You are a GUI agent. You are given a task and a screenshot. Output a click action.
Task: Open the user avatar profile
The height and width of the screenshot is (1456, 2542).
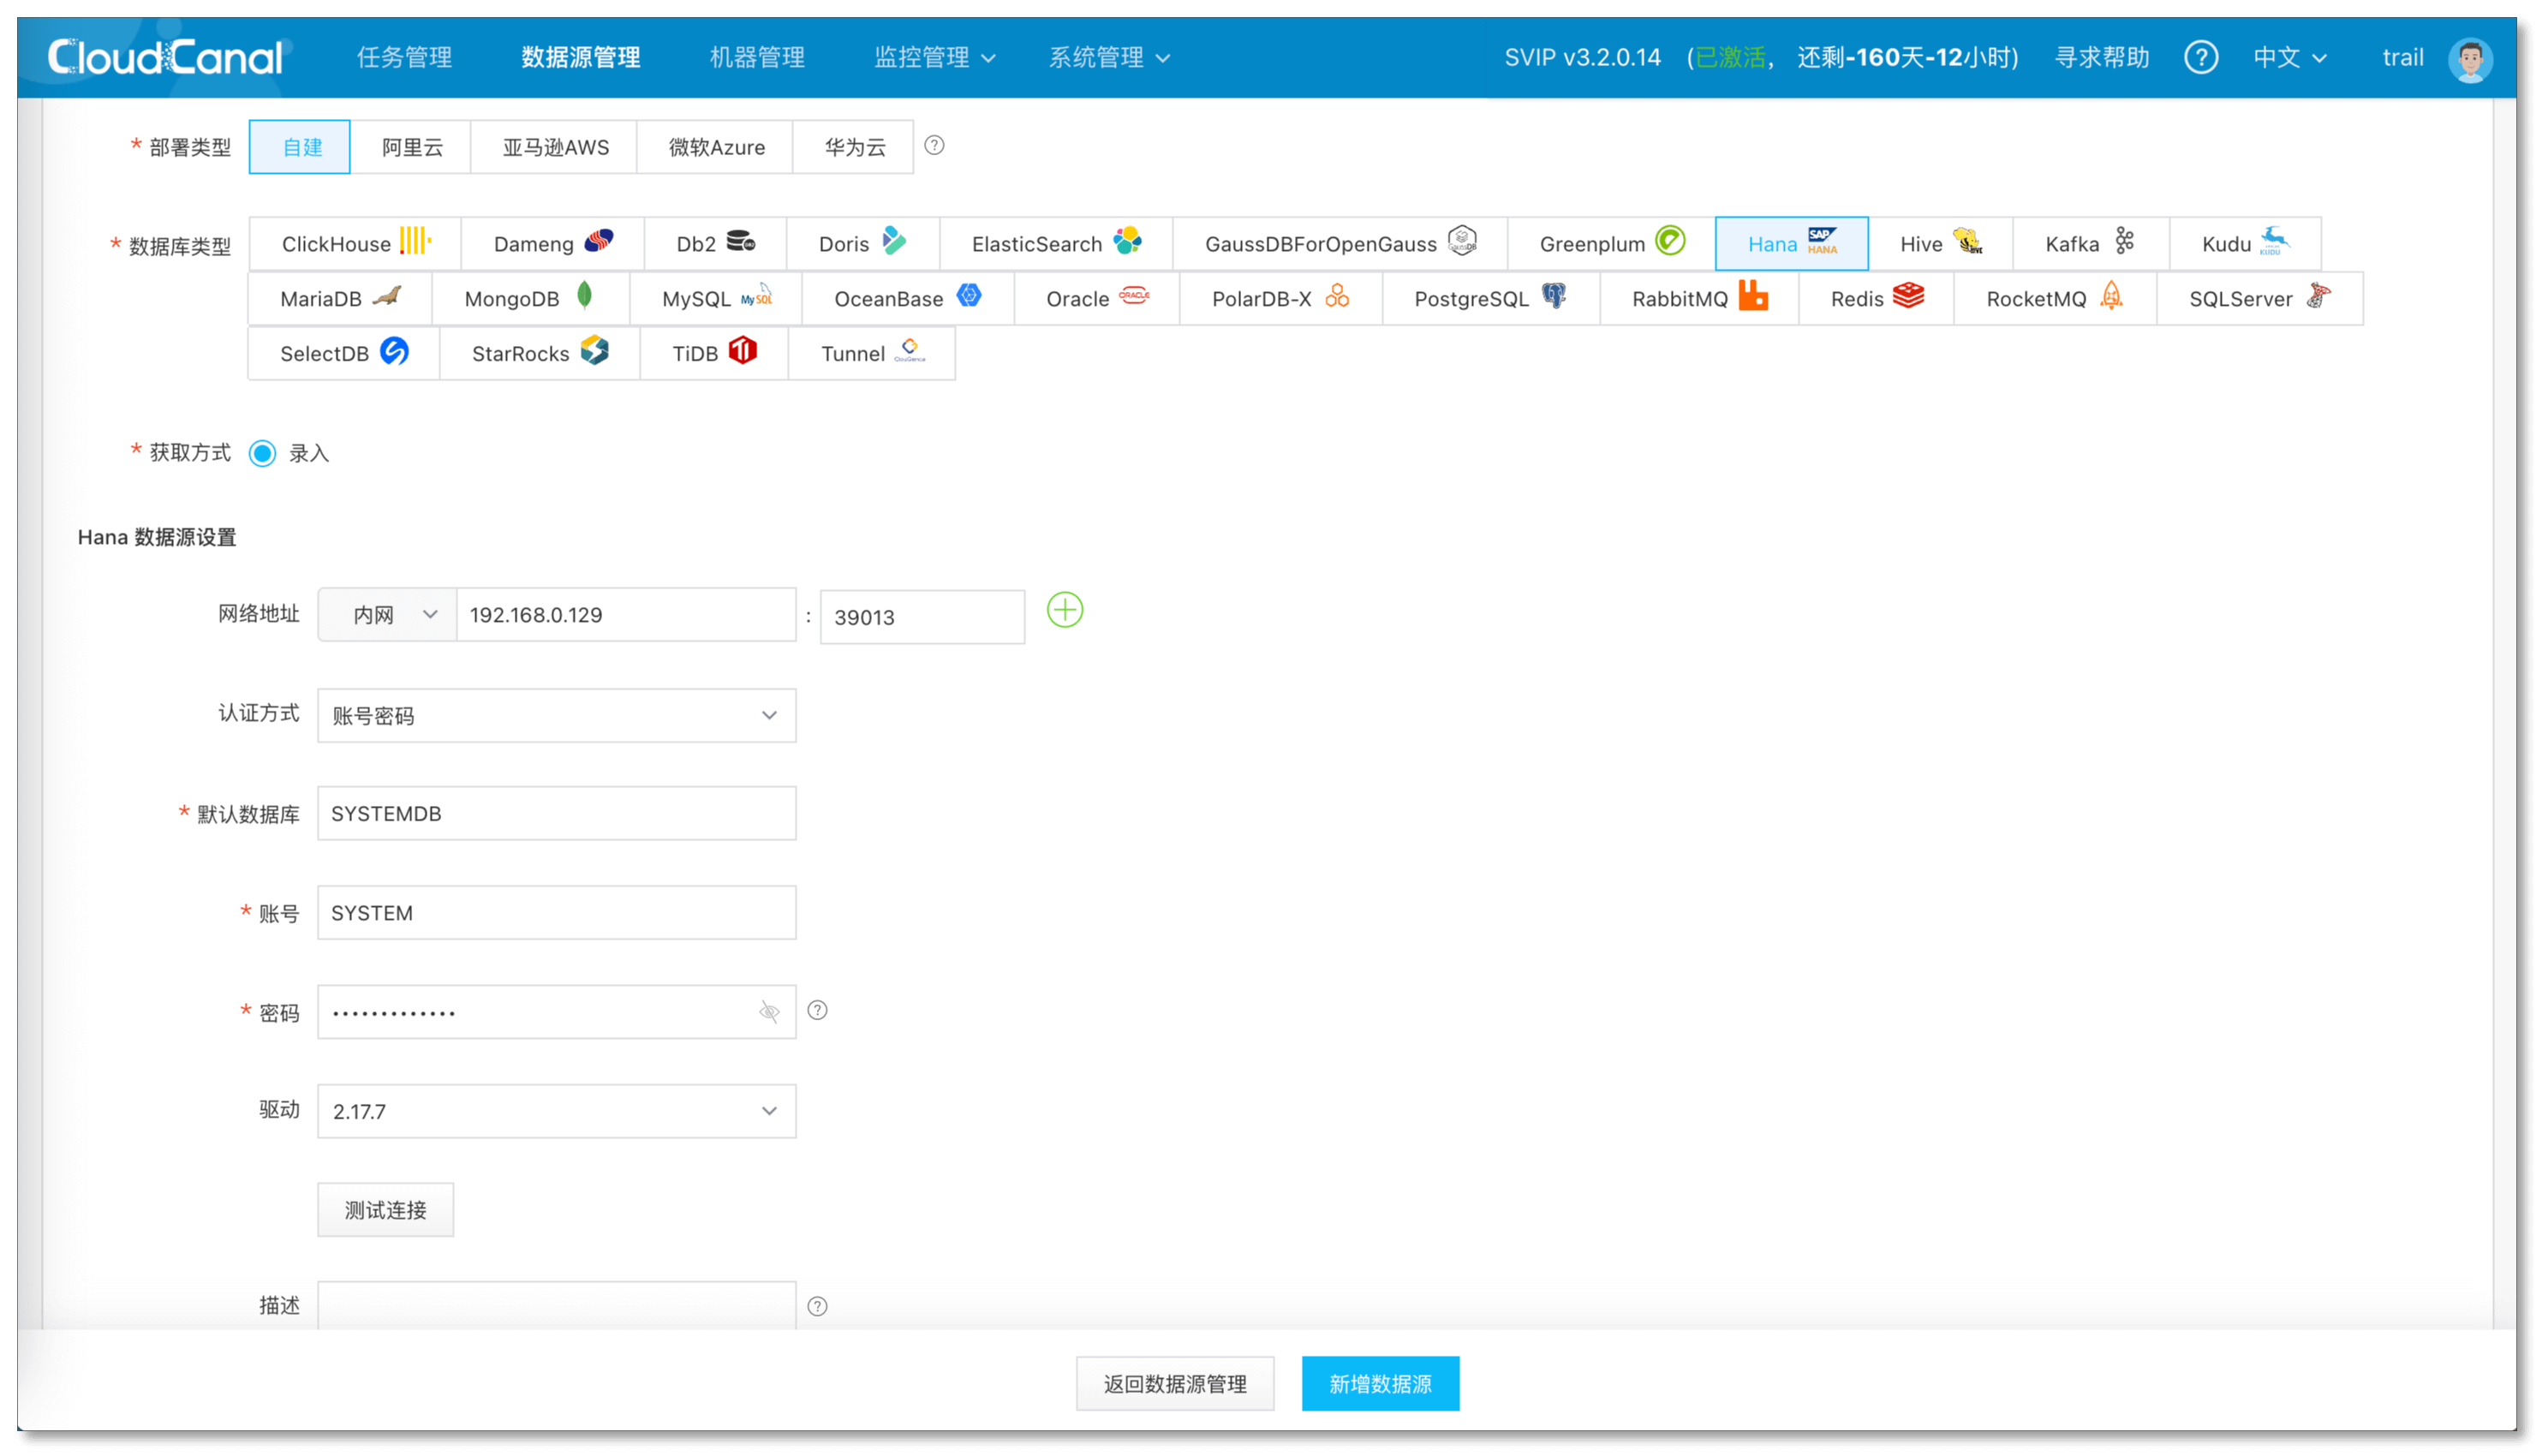2469,59
